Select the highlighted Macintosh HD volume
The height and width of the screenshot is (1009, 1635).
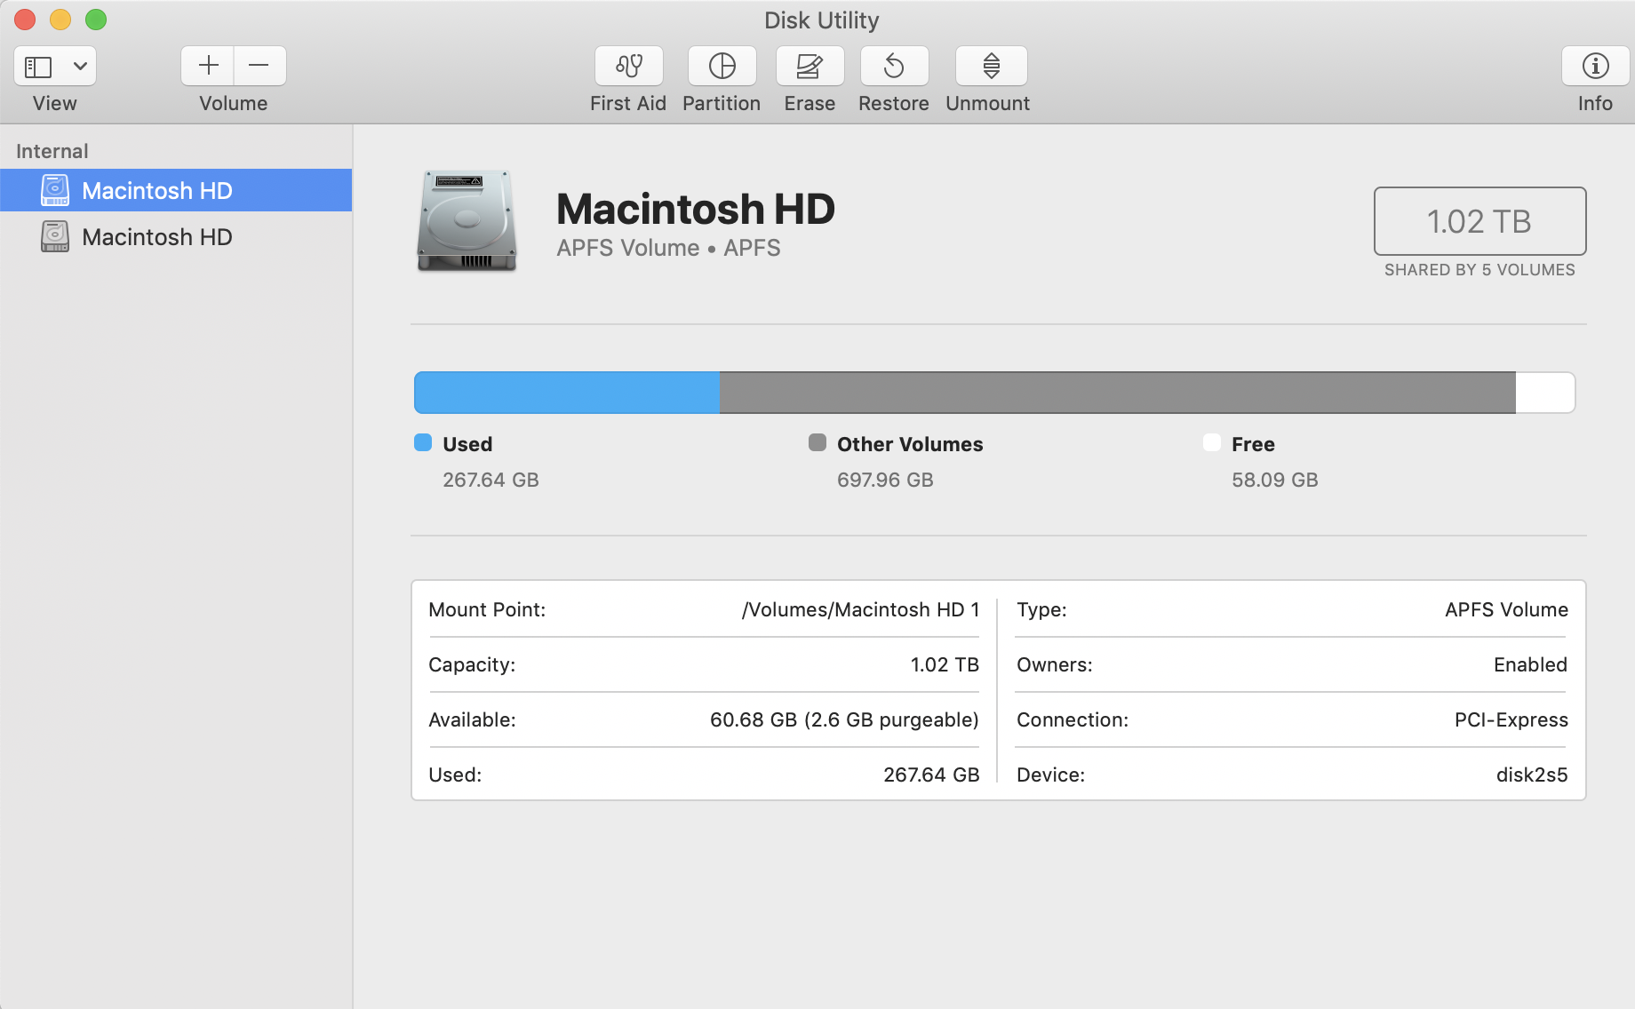pos(157,191)
